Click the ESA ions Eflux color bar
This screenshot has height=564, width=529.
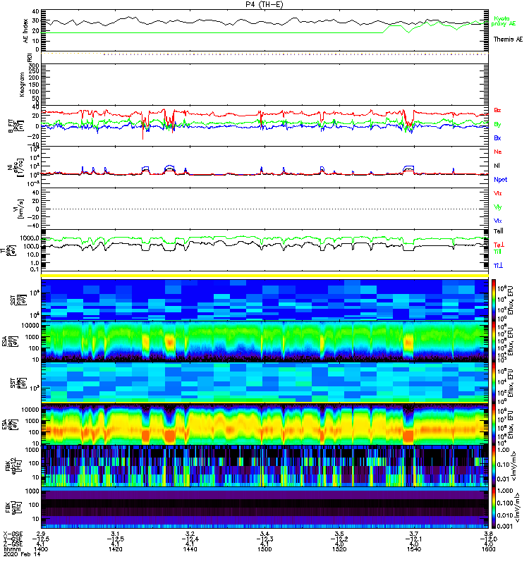tap(493, 341)
